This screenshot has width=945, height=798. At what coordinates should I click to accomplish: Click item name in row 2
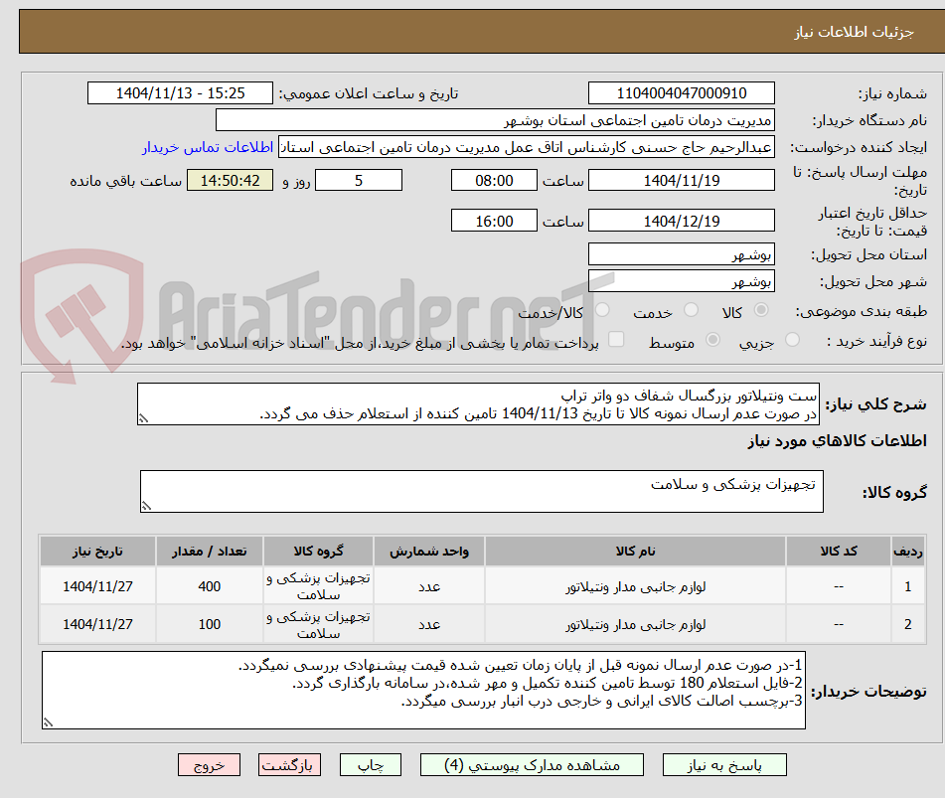(x=635, y=624)
